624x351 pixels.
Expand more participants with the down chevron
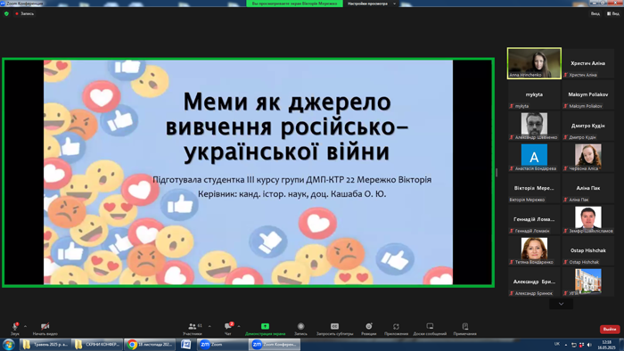(561, 304)
